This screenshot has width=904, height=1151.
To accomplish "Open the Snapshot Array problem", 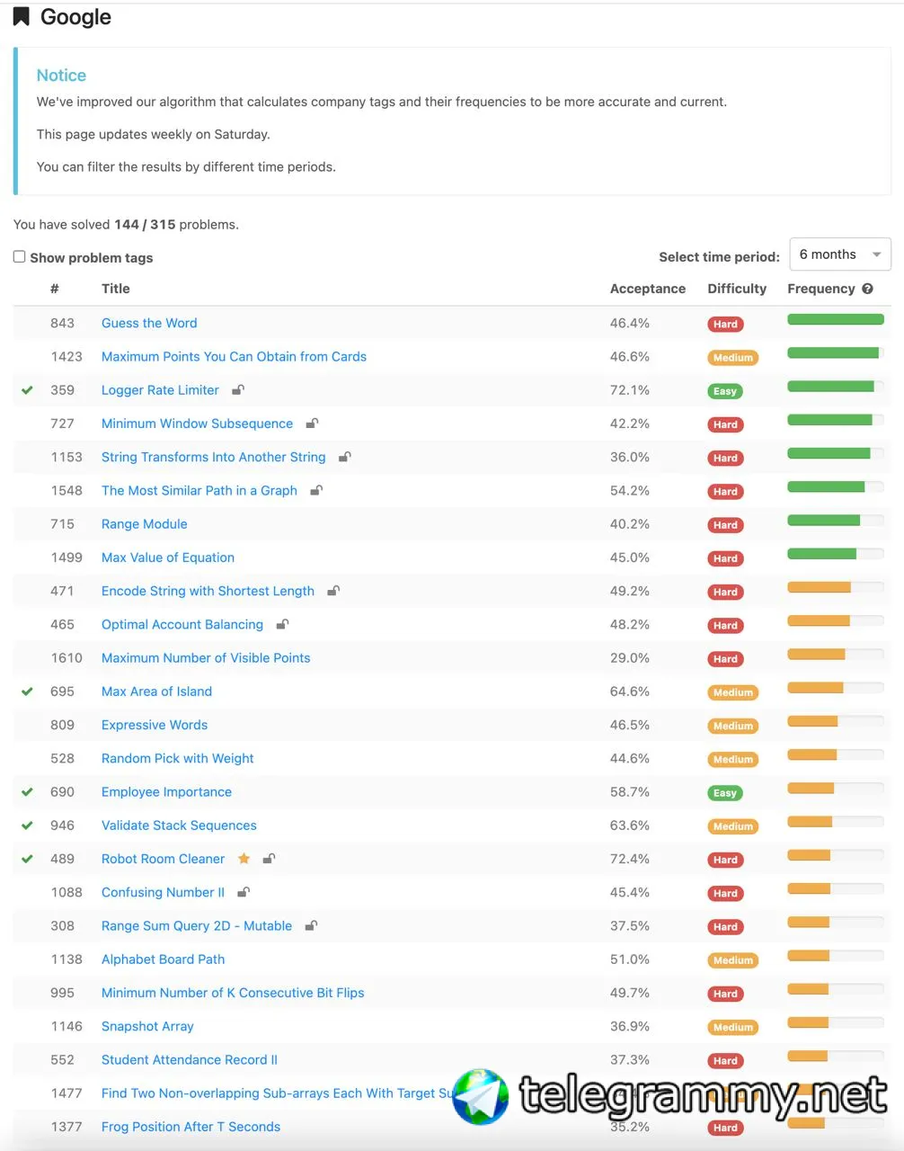I will [x=147, y=1026].
